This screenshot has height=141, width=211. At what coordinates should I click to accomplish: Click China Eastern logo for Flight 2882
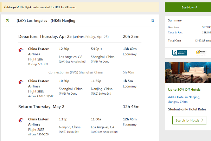click(21, 82)
